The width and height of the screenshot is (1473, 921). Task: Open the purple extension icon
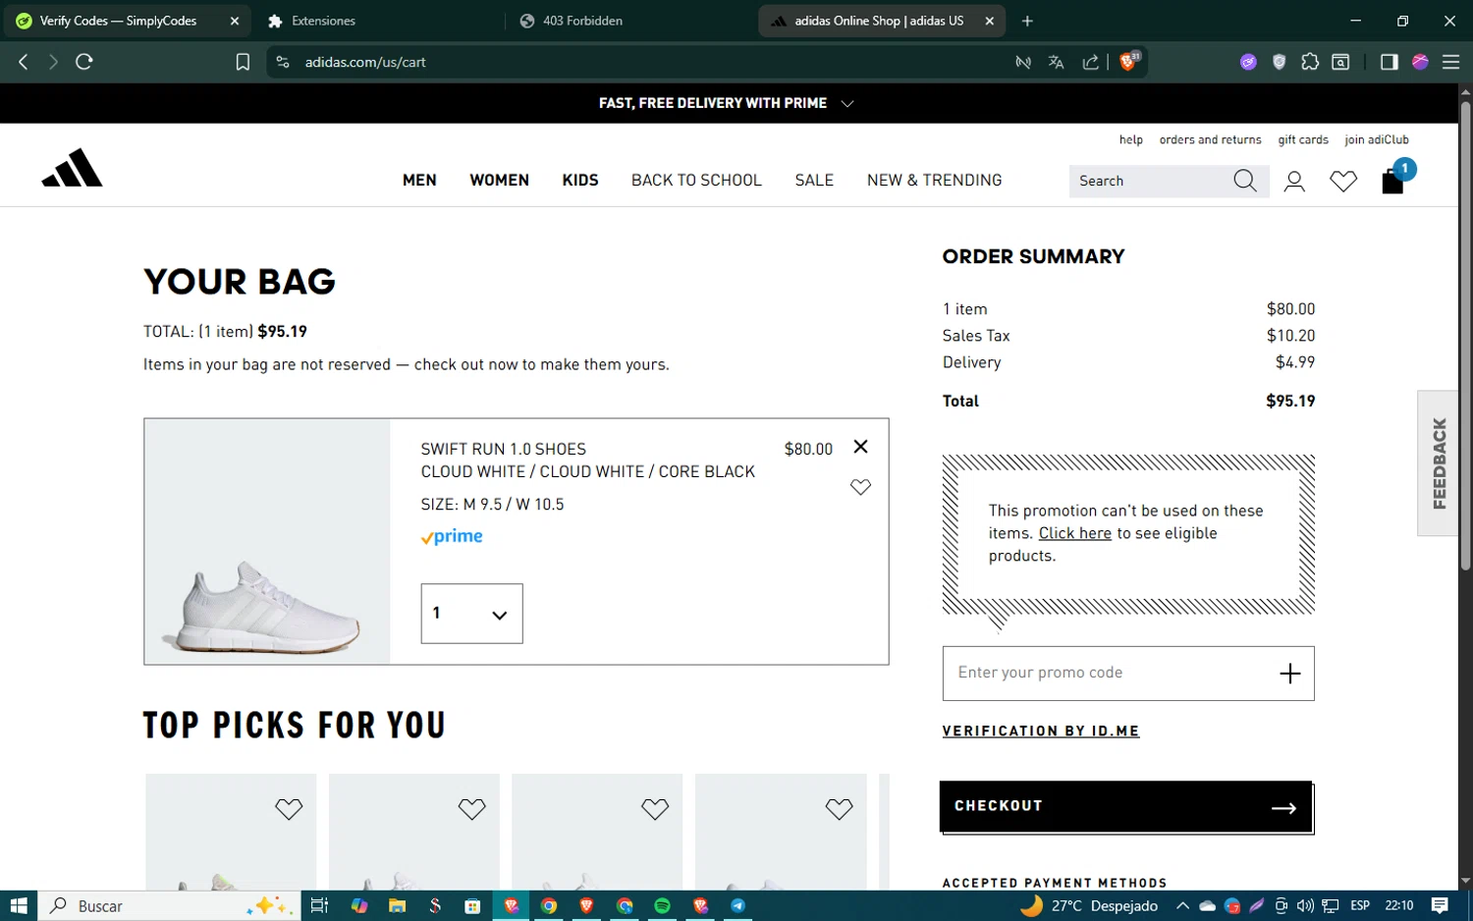click(x=1248, y=62)
